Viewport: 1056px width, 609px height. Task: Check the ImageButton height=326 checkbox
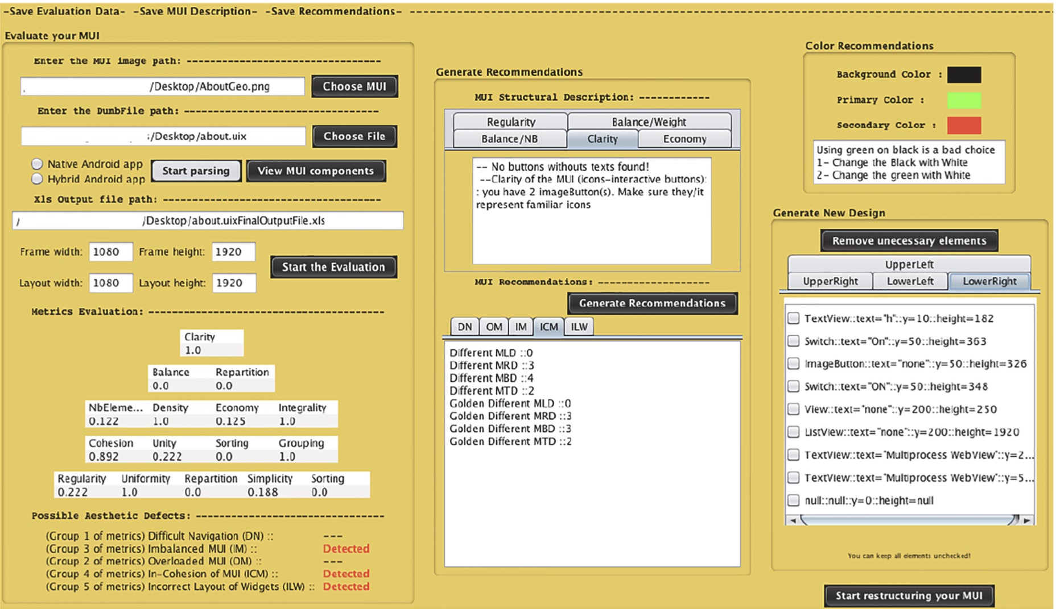pyautogui.click(x=793, y=364)
